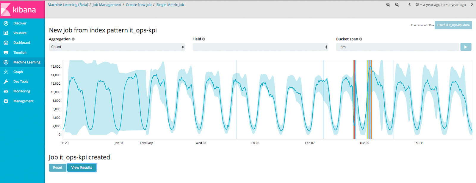The image size is (476, 183).
Task: Open the Discover compass icon
Action: [6, 23]
